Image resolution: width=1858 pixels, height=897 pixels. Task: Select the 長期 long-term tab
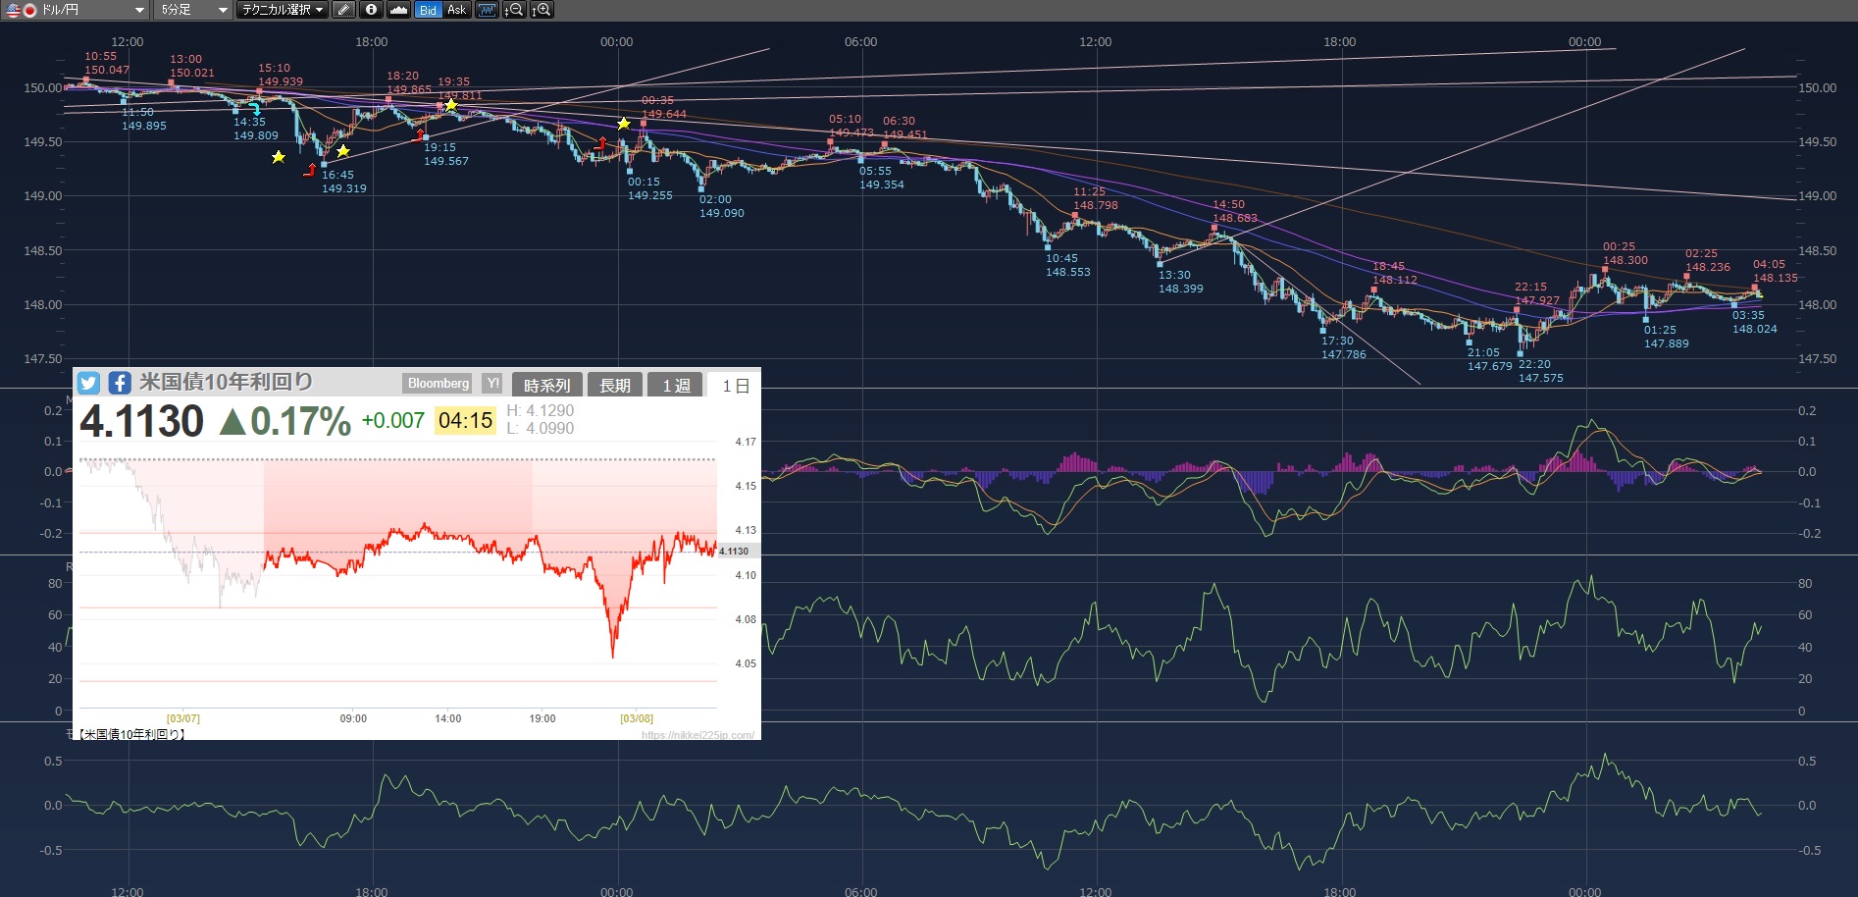pyautogui.click(x=615, y=386)
